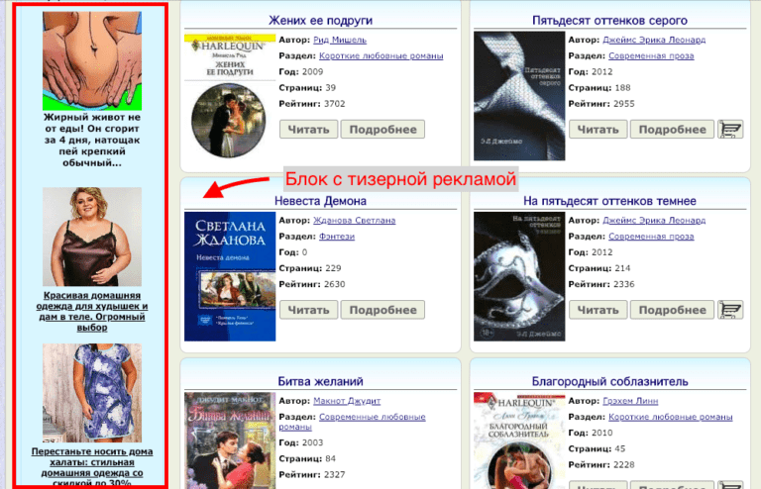Click 'Читать' for 'На пятьдесят оттенков темнее'
761x489 pixels.
[x=598, y=310]
